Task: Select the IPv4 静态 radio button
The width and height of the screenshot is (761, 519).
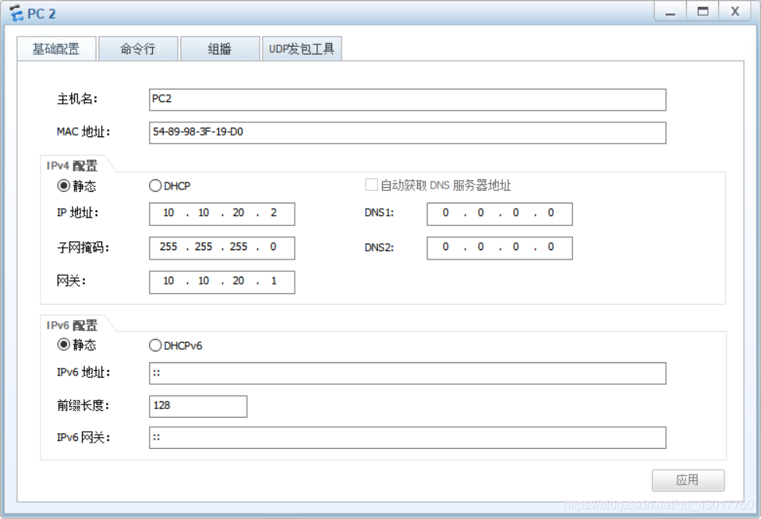Action: click(x=64, y=185)
